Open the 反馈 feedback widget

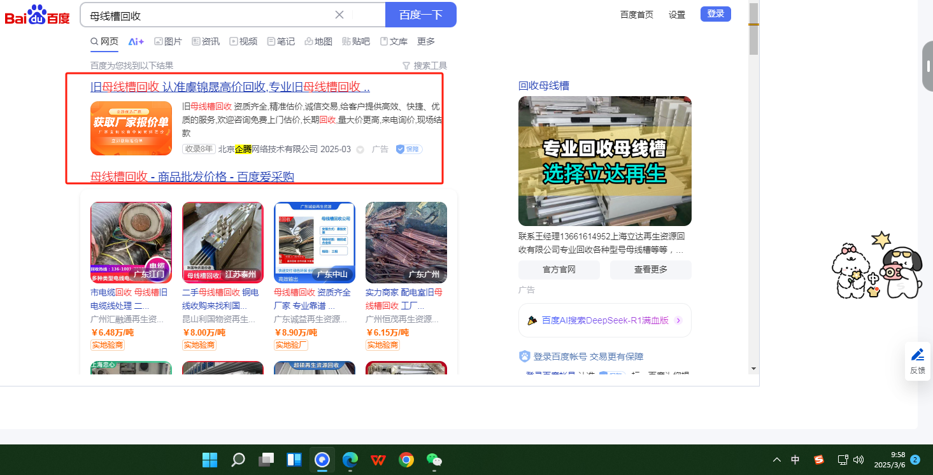point(918,361)
